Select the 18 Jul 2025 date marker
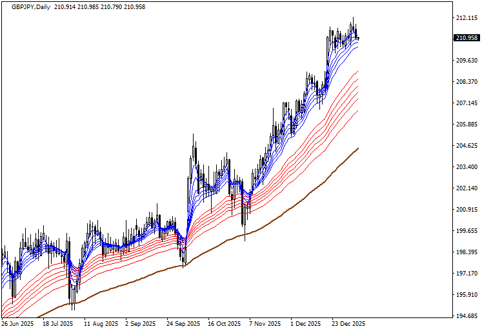The image size is (482, 331). (59, 324)
